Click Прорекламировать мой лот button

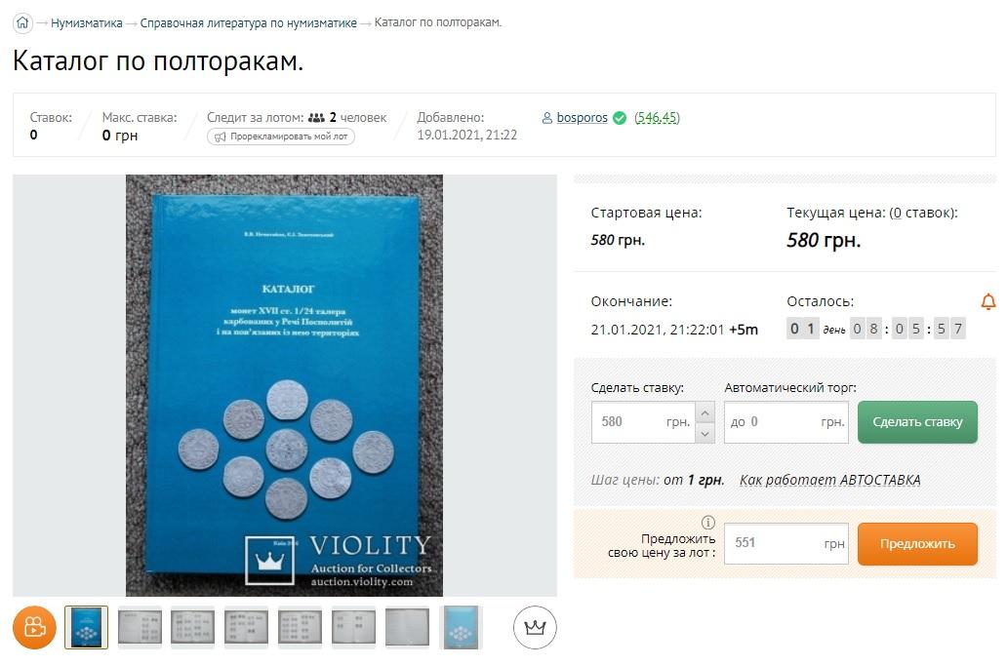pyautogui.click(x=281, y=137)
